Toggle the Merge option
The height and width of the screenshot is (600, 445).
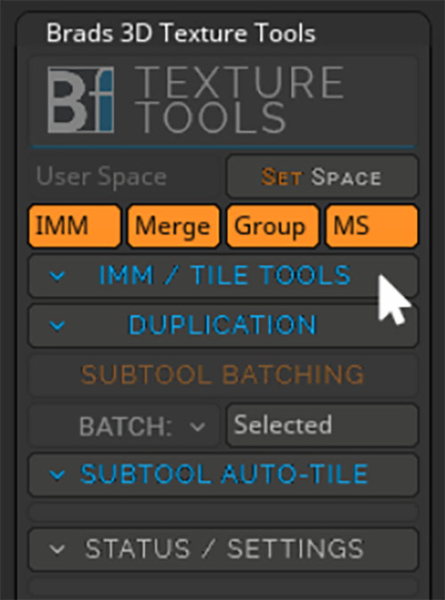click(x=174, y=226)
